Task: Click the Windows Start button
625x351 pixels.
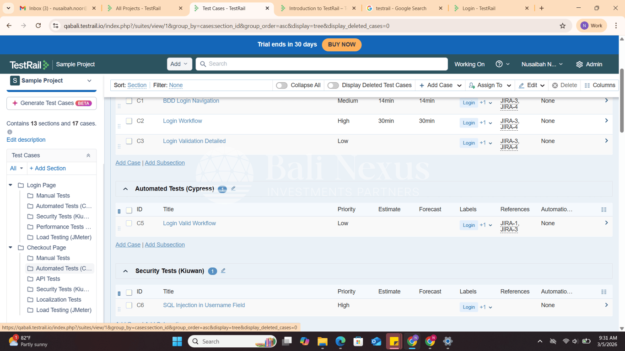Action: pyautogui.click(x=177, y=341)
